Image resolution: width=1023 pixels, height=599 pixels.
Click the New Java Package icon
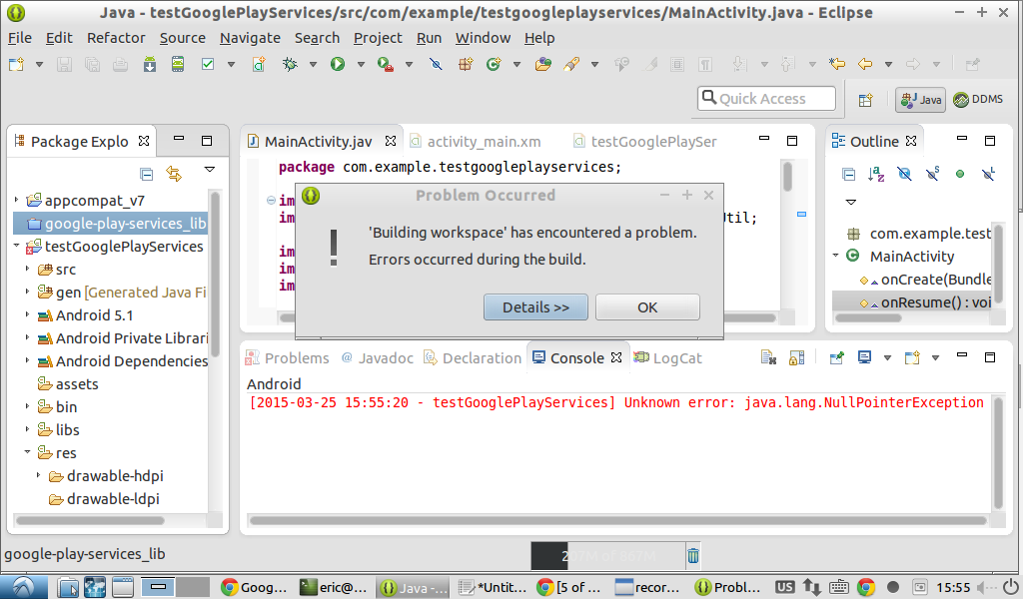point(466,64)
